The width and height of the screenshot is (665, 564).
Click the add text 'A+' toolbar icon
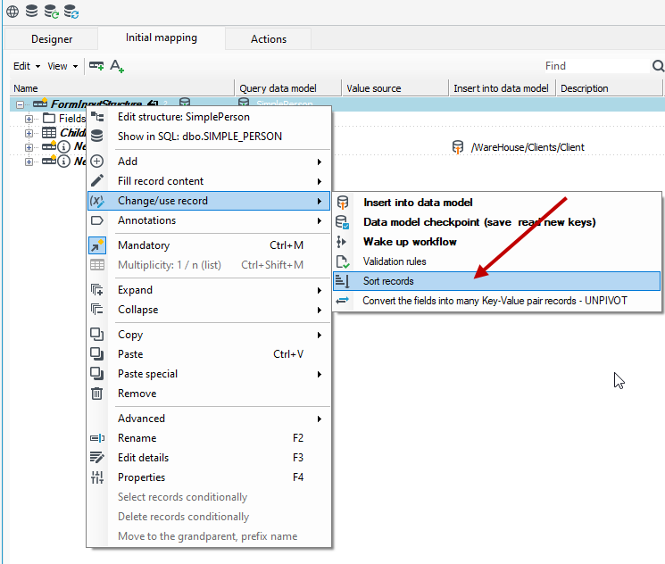(117, 66)
